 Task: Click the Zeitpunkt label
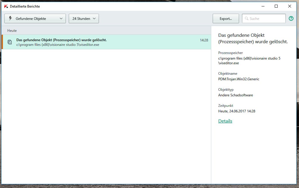click(226, 106)
